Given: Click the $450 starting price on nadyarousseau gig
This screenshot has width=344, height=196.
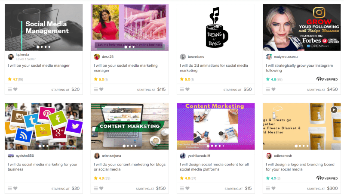Looking at the screenshot, I should (x=332, y=90).
